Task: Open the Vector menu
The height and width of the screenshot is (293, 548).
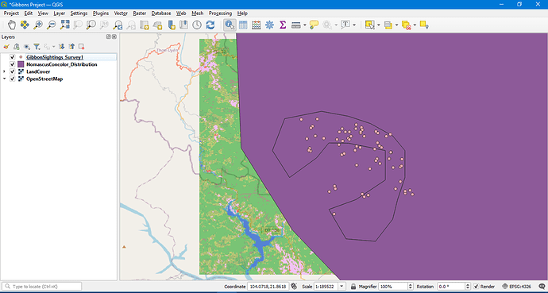Action: (121, 13)
